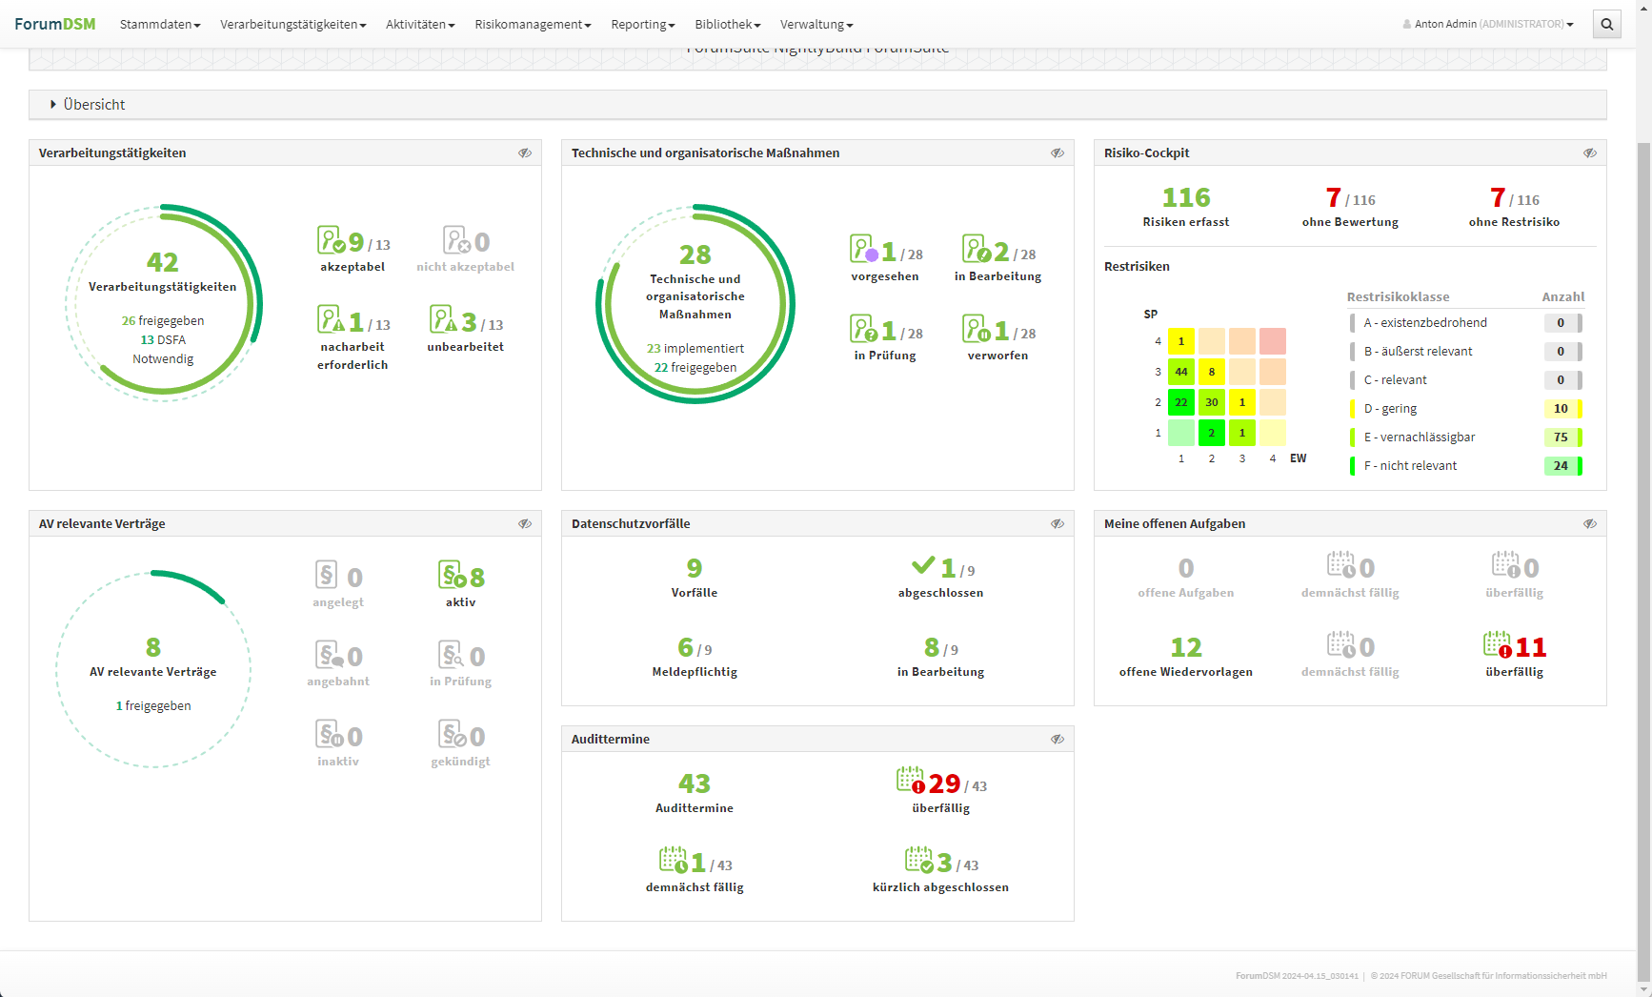Click overdue Wiedervorlagen calendar icon

(1497, 645)
